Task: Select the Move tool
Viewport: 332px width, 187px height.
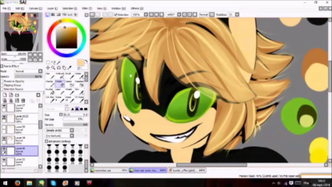Action: 48,68
